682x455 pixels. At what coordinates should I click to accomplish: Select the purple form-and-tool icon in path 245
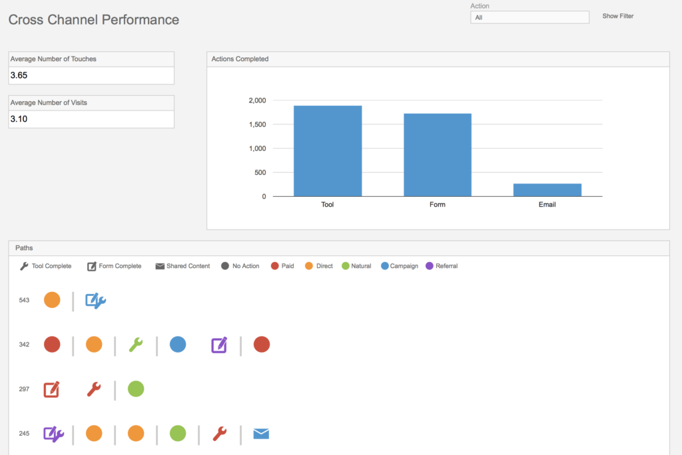53,434
